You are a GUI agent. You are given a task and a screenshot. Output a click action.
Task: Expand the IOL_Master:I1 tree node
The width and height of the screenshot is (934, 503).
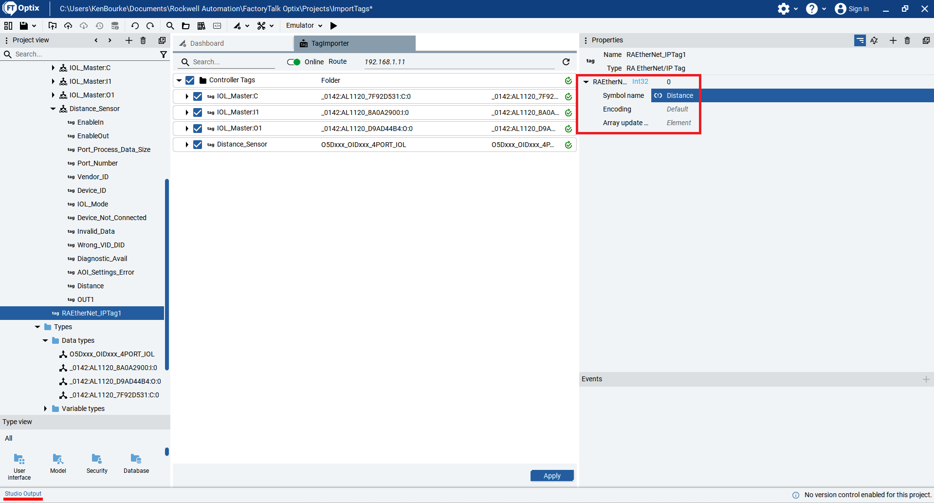(x=53, y=81)
